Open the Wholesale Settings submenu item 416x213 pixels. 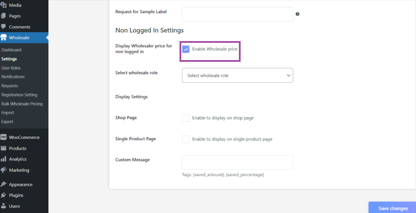(9, 59)
